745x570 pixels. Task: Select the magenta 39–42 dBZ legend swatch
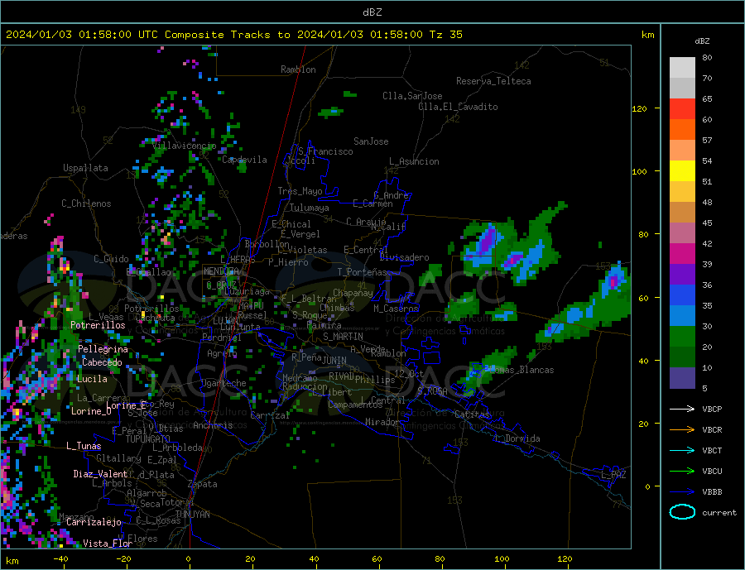pos(682,254)
